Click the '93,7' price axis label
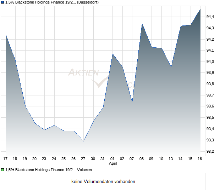 pyautogui.click(x=210, y=95)
